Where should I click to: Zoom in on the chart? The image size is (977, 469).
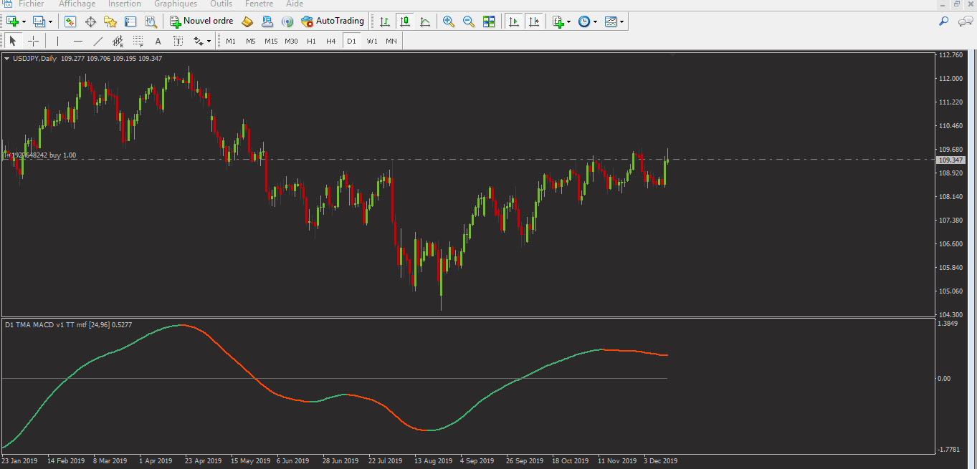pos(449,21)
